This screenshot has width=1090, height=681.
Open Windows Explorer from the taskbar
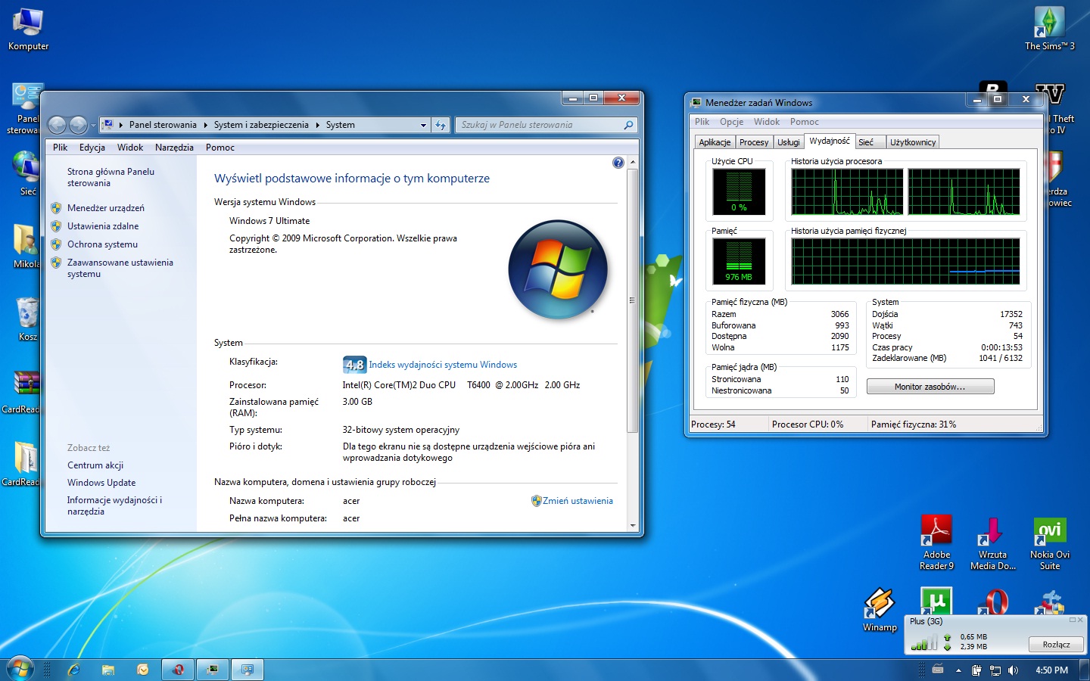(x=108, y=670)
